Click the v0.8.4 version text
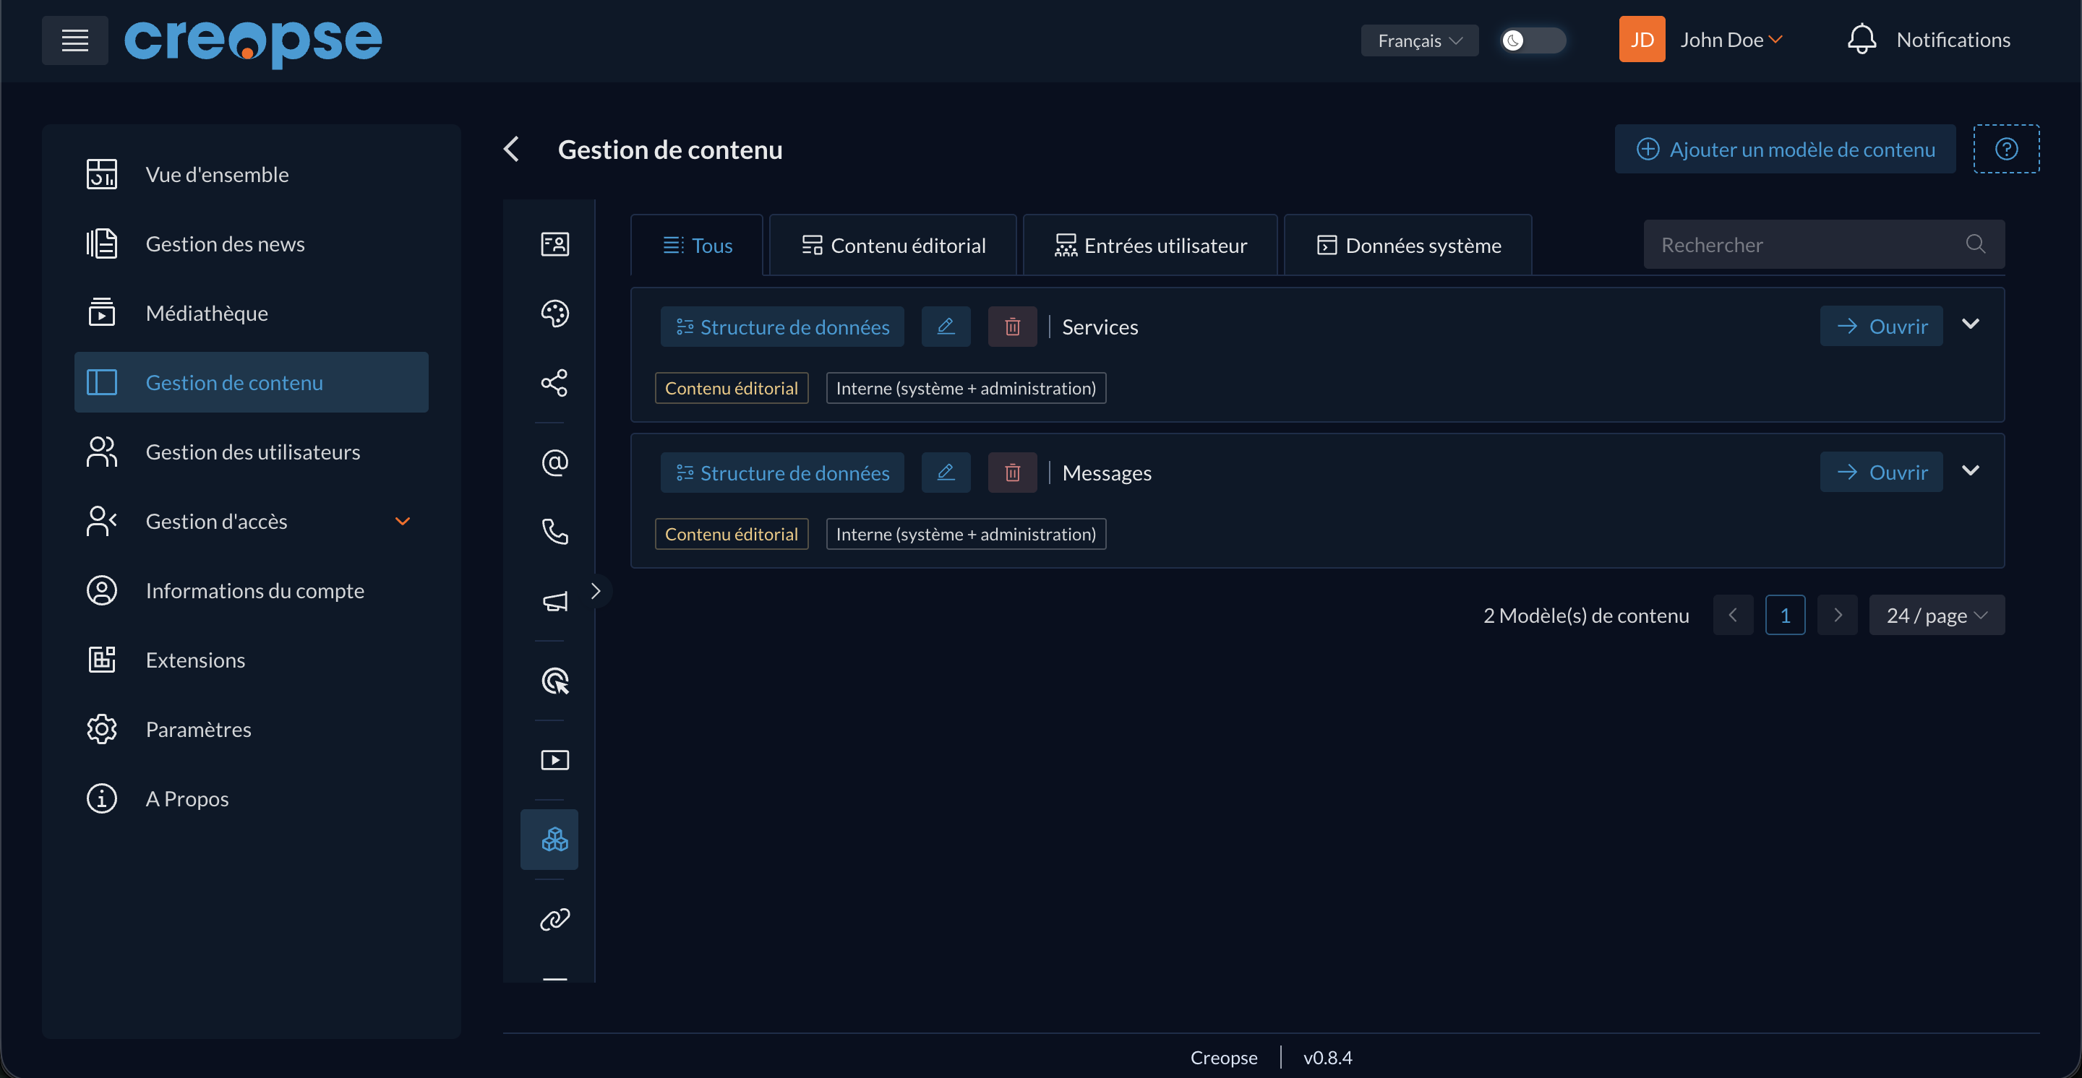The width and height of the screenshot is (2082, 1078). click(1327, 1058)
